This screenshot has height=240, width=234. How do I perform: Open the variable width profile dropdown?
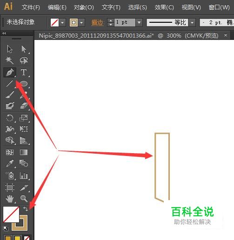(192, 23)
